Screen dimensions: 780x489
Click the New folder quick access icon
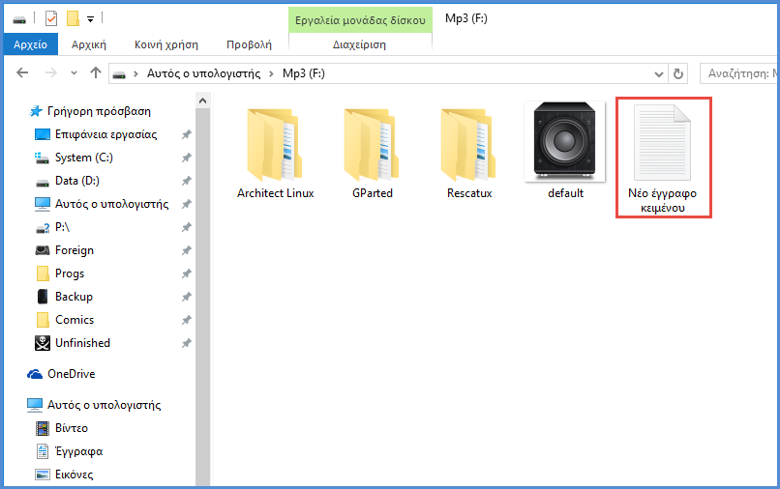point(74,19)
